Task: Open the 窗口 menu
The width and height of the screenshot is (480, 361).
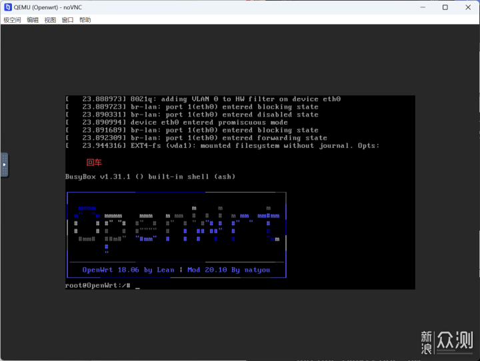Action: pos(67,20)
